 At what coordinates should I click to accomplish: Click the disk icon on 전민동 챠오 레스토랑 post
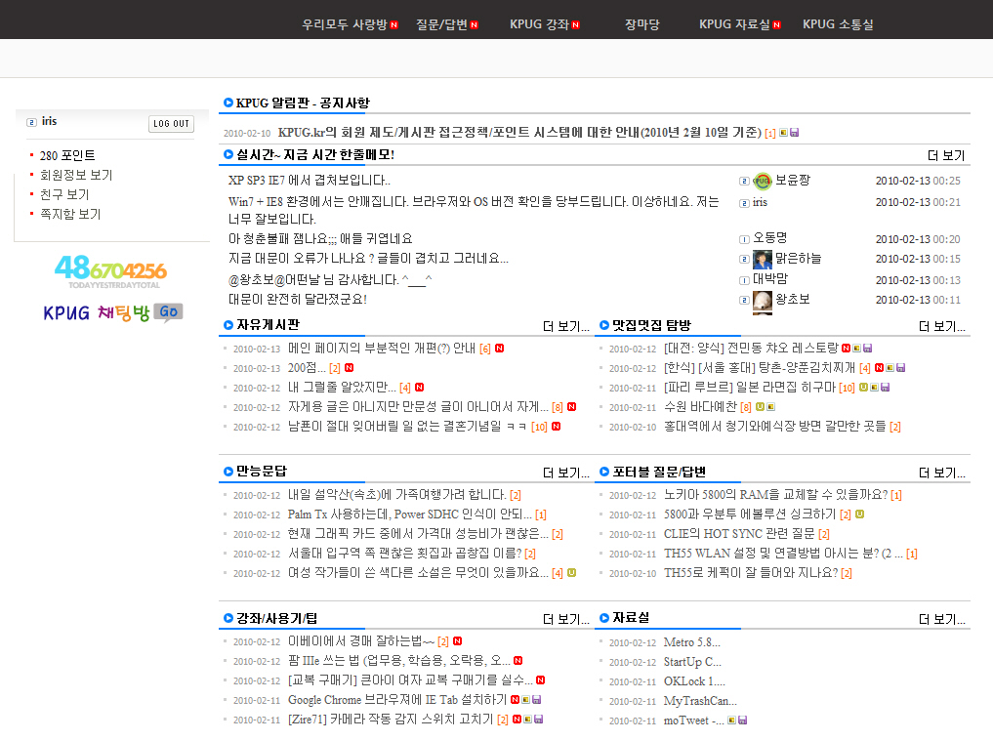[x=868, y=349]
